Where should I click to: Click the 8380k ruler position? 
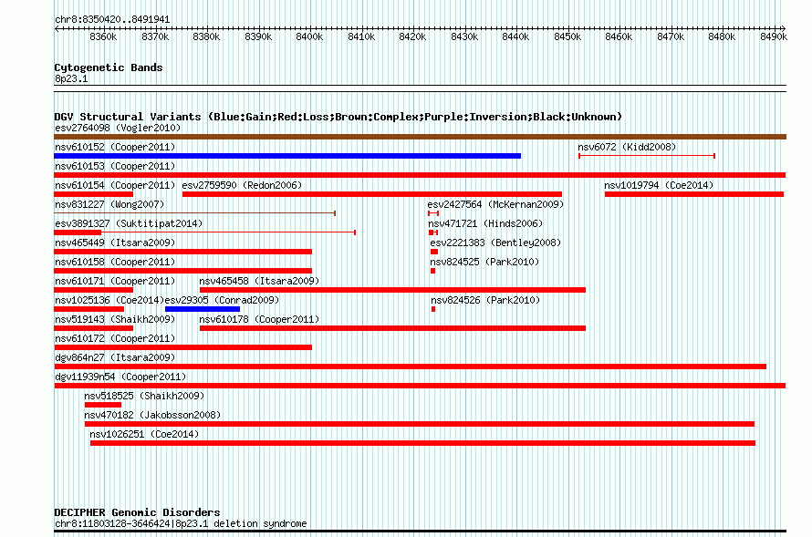click(206, 36)
